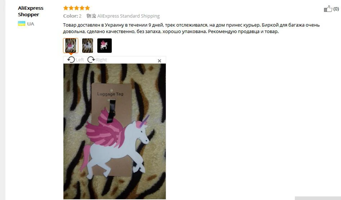
Task: Click the rotate Right circular arrow icon
Action: pyautogui.click(x=91, y=60)
